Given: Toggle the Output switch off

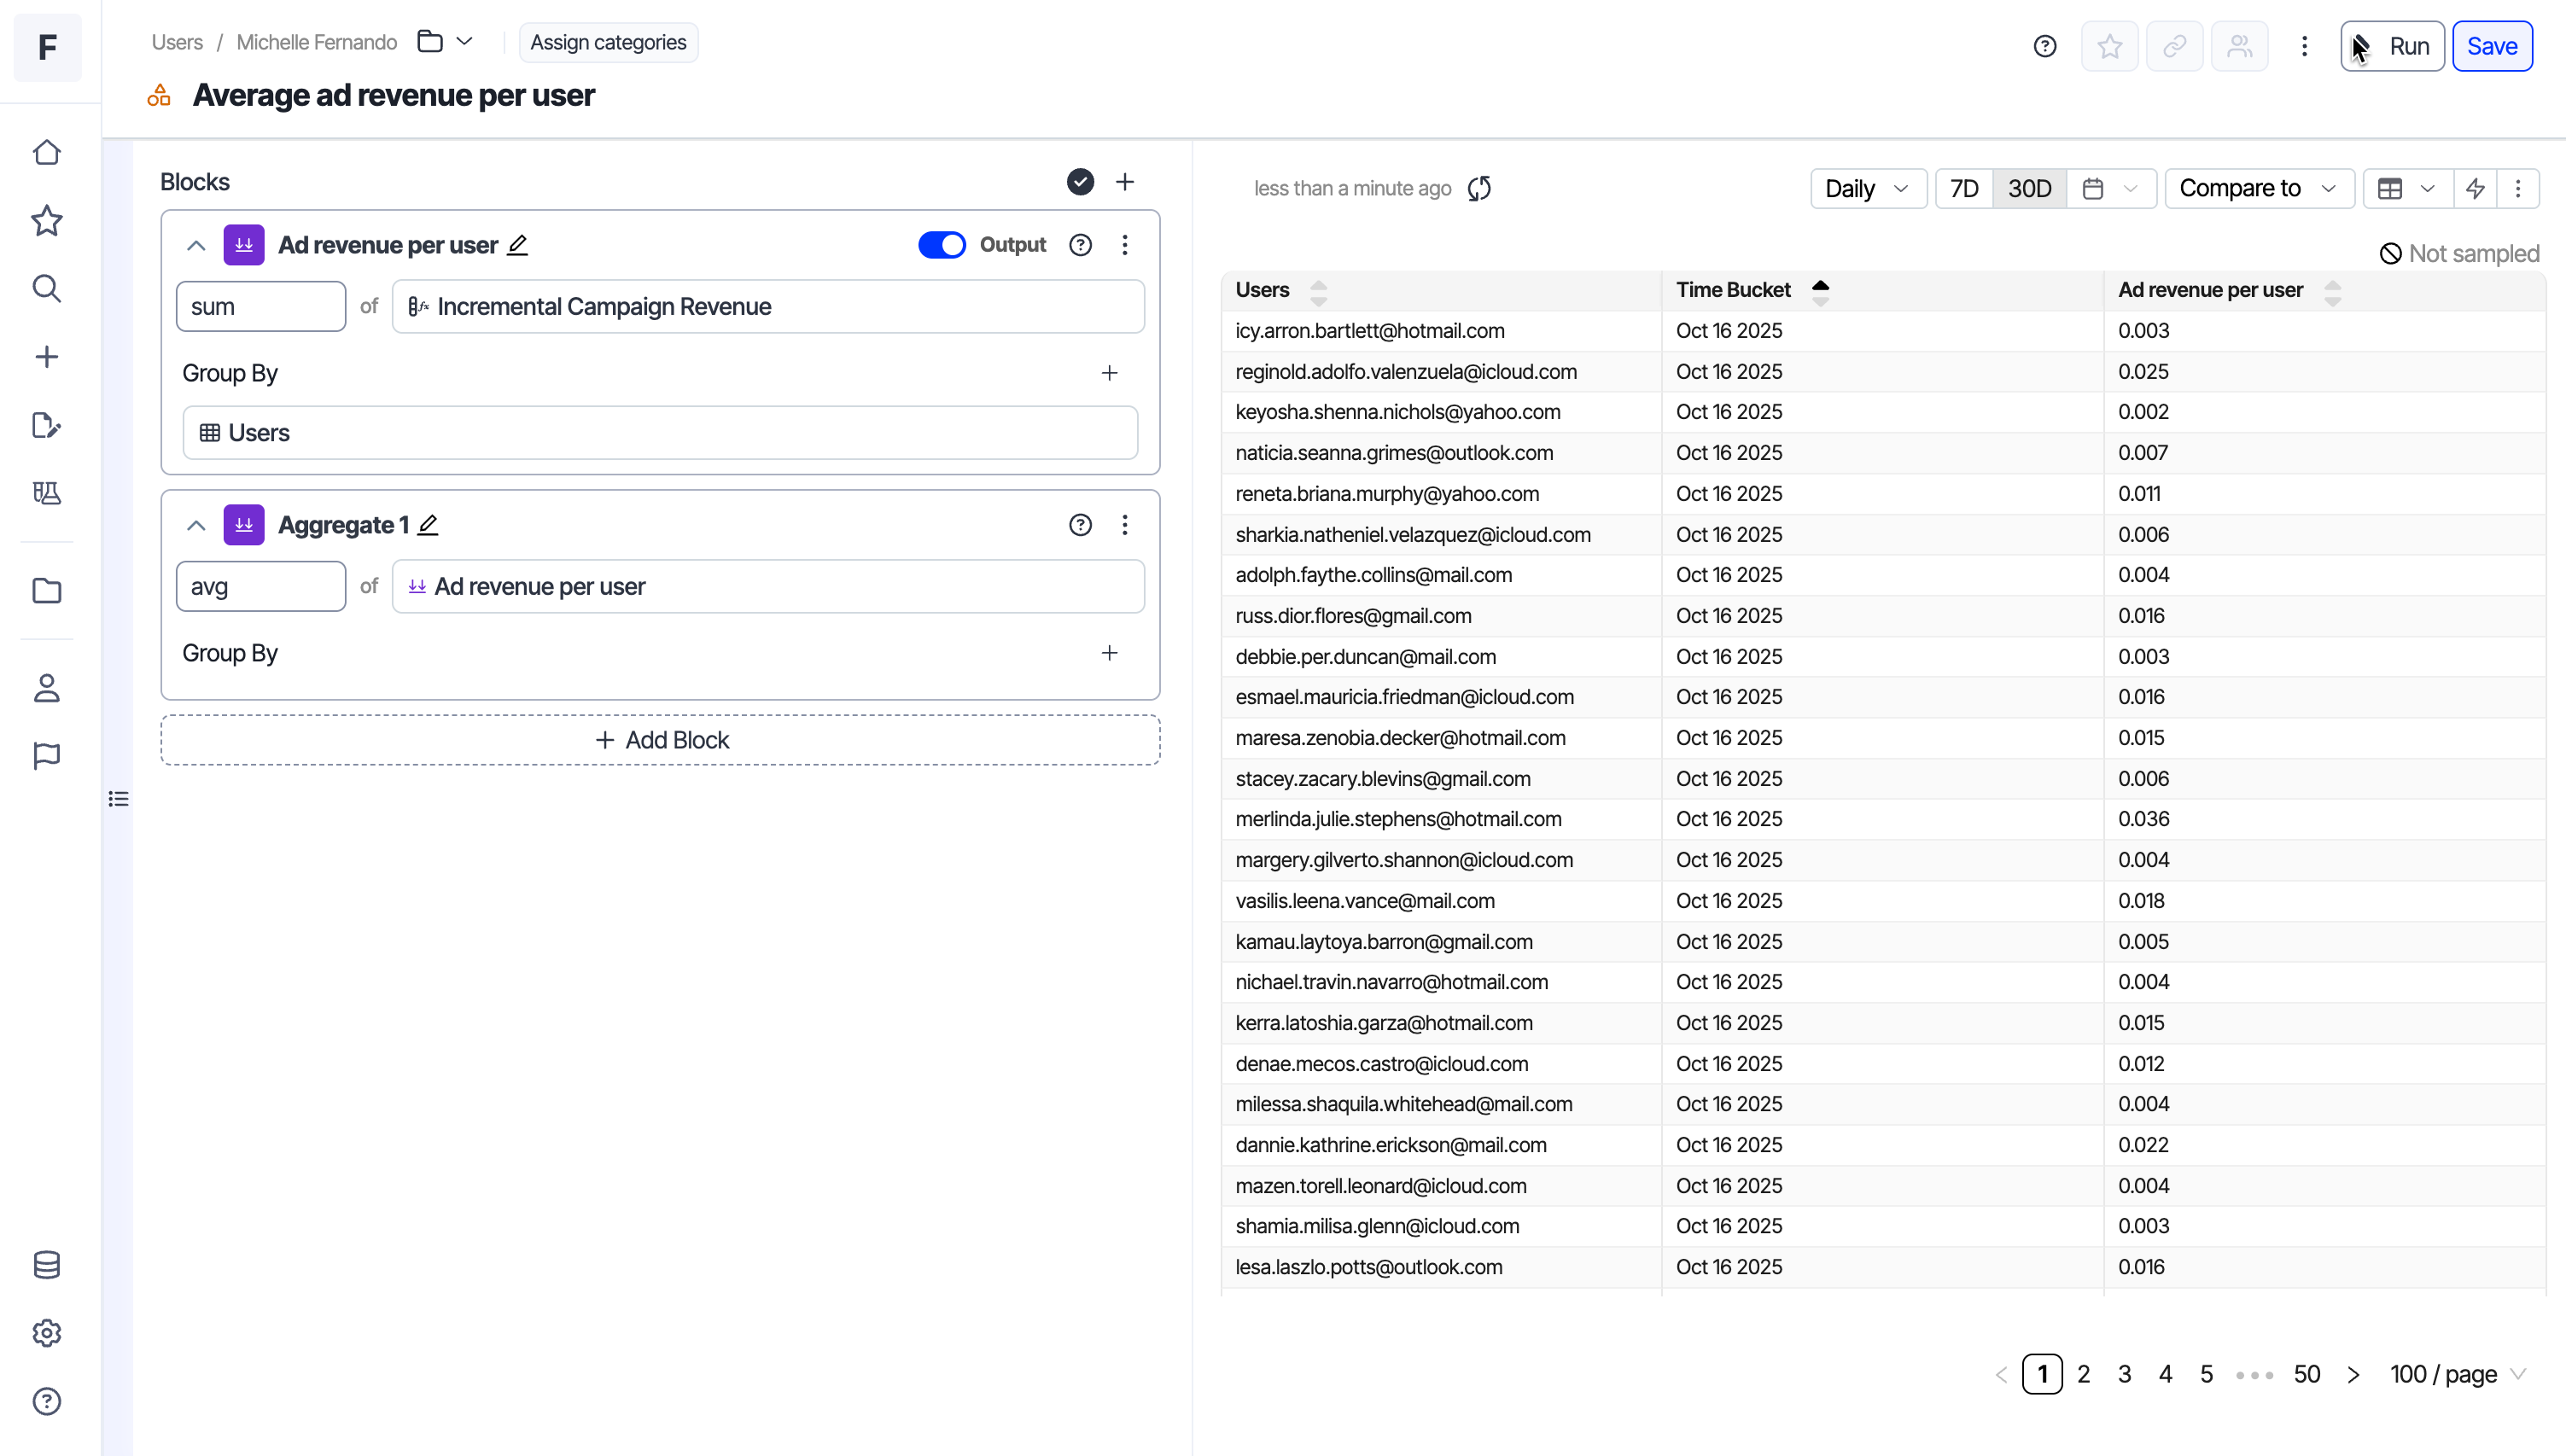Looking at the screenshot, I should (x=941, y=245).
